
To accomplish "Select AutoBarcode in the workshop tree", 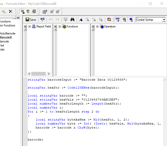I will click(8, 33).
